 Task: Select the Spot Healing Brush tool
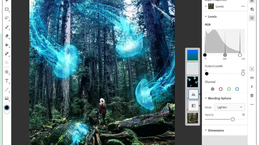[7, 53]
